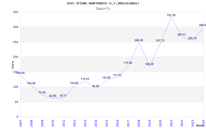Click the data label 298.6
The image size is (206, 128).
tap(202, 25)
